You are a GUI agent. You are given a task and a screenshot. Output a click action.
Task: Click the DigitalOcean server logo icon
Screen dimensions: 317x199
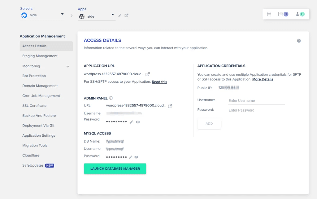pyautogui.click(x=24, y=15)
